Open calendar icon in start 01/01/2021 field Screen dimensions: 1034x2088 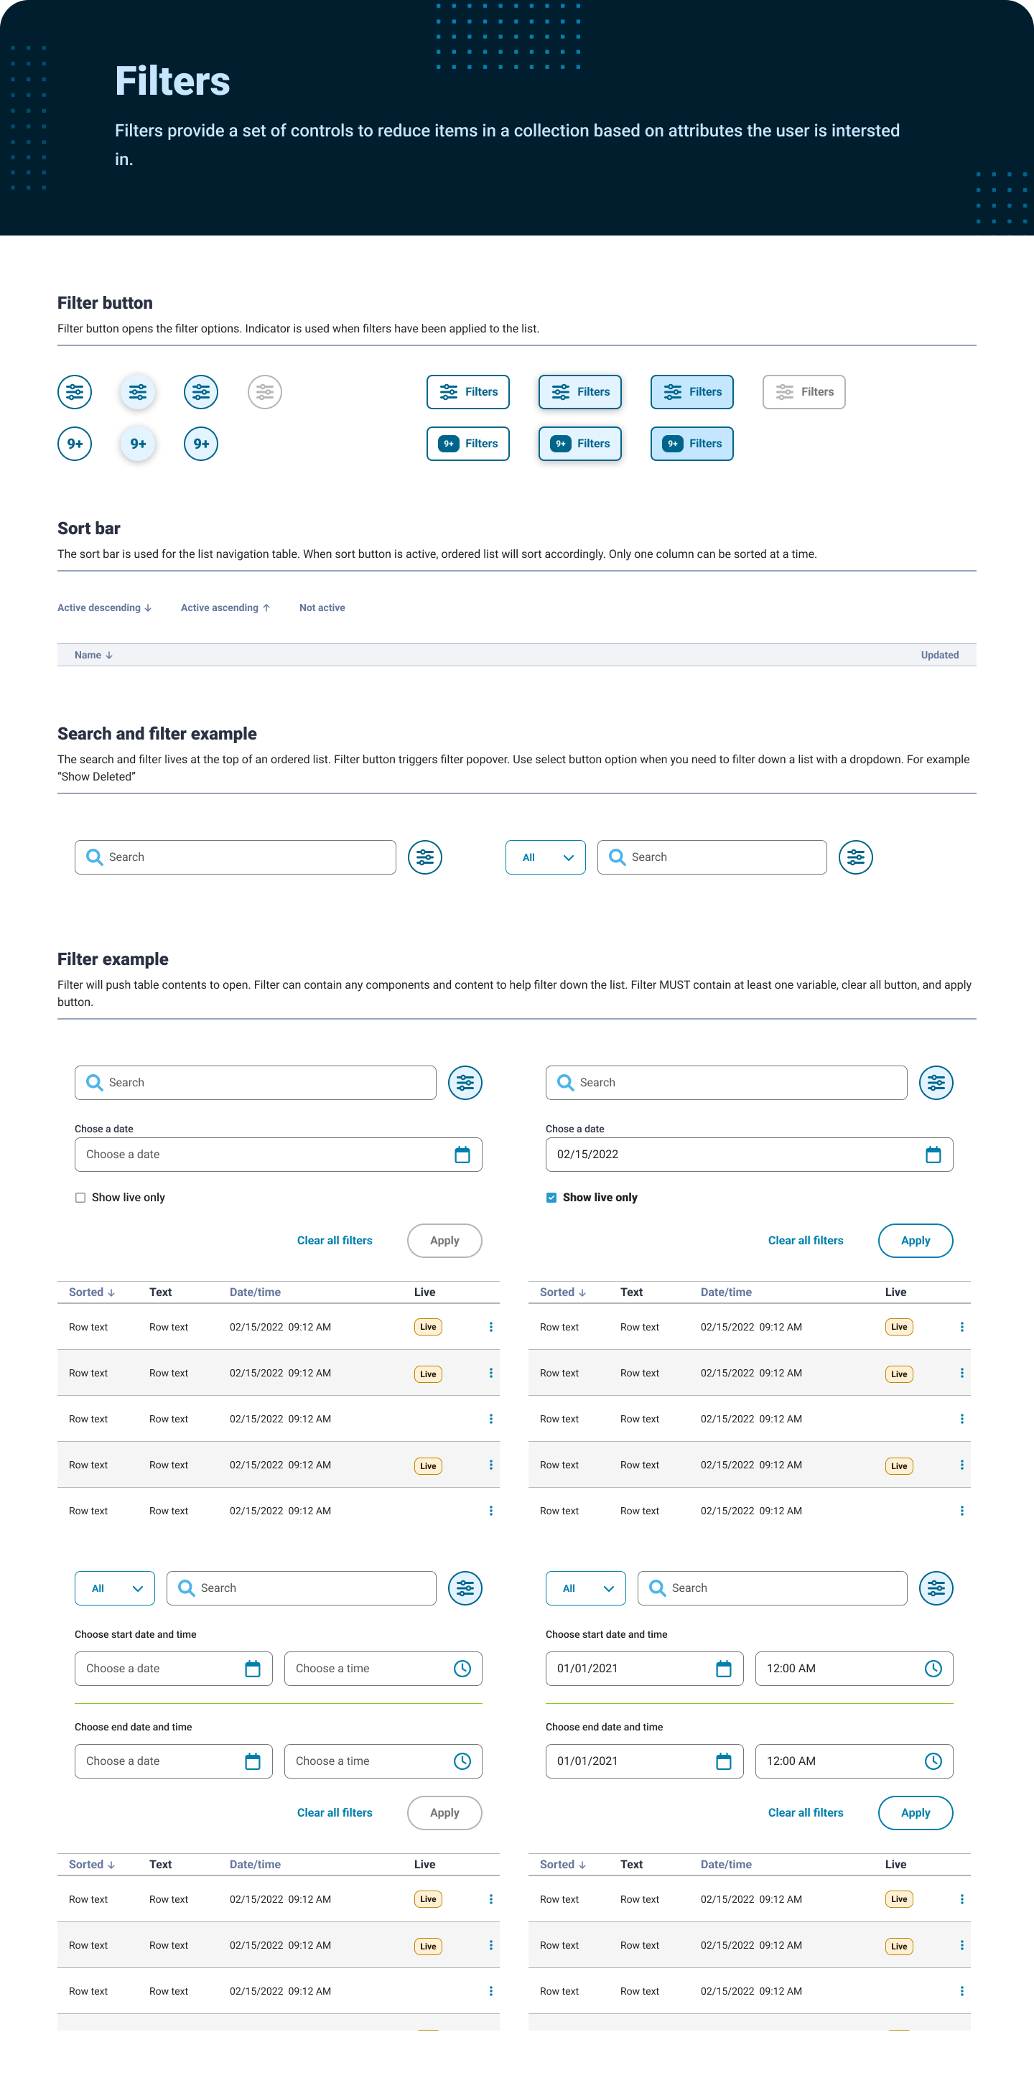pos(724,1669)
